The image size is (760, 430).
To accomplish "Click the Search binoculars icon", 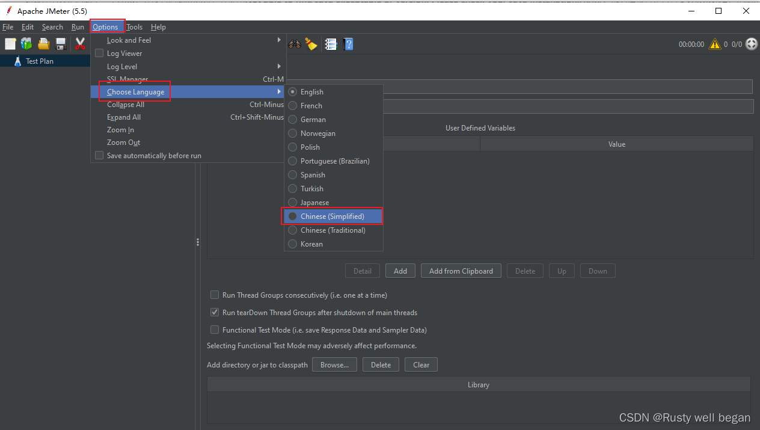I will (295, 44).
